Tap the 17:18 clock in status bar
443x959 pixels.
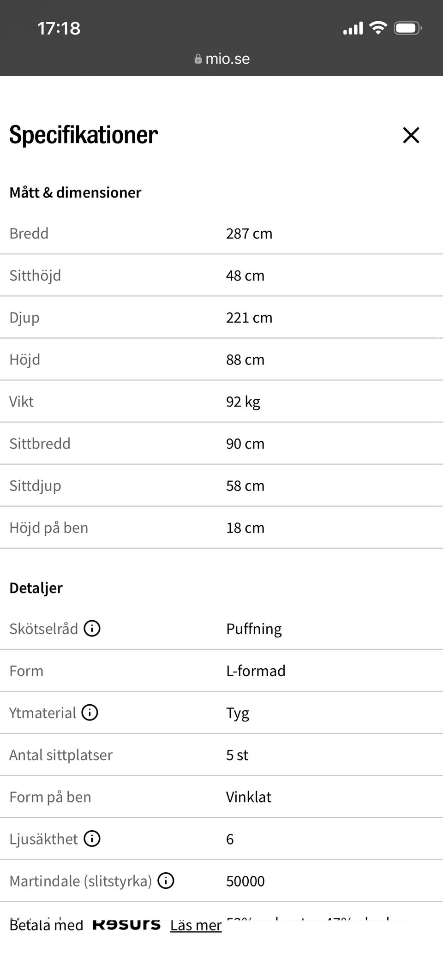coord(59,29)
